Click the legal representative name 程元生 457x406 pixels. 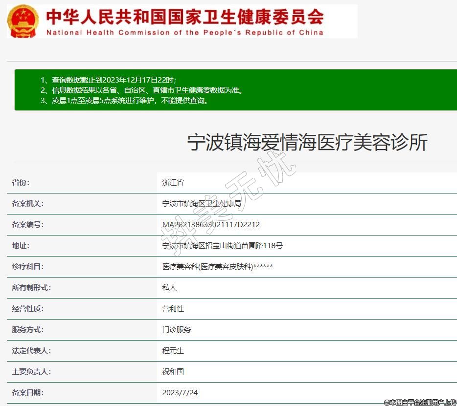click(173, 351)
